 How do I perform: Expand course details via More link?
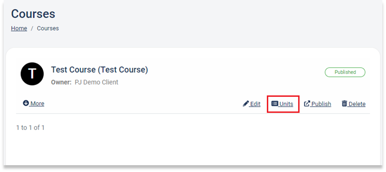click(x=37, y=104)
